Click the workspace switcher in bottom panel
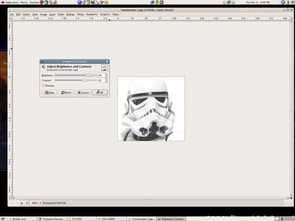Image resolution: width=295 pixels, height=221 pixels. pyautogui.click(x=284, y=219)
